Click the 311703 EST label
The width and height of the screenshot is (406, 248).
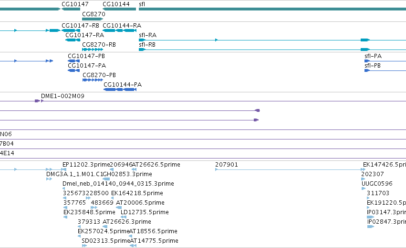[378, 193]
